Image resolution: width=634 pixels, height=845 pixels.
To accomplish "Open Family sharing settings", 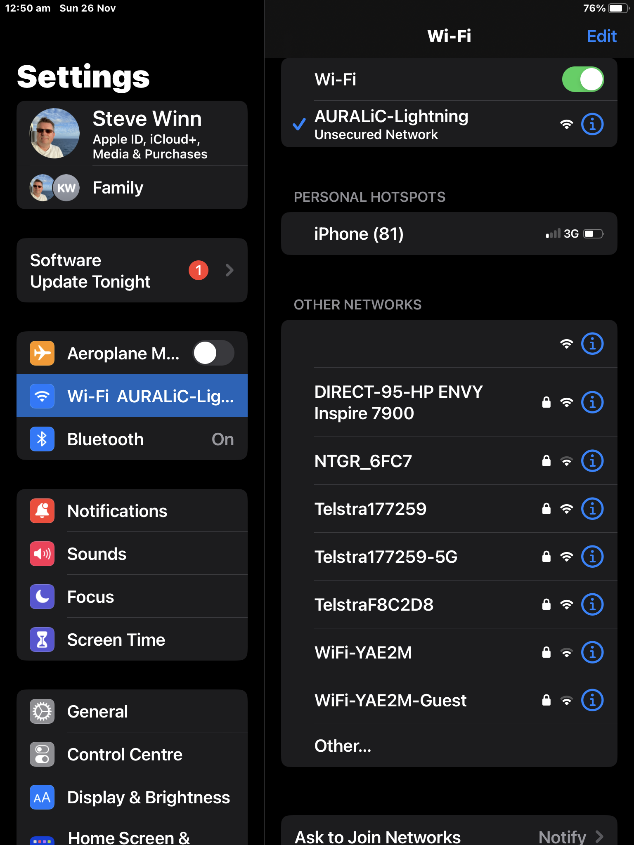I will [132, 188].
